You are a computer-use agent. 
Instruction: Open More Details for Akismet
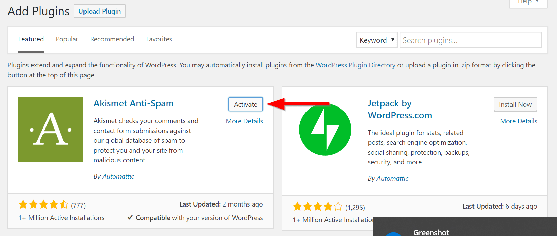pos(244,121)
